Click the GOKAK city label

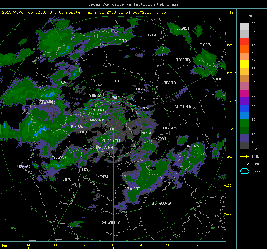pyautogui.click(x=66, y=83)
